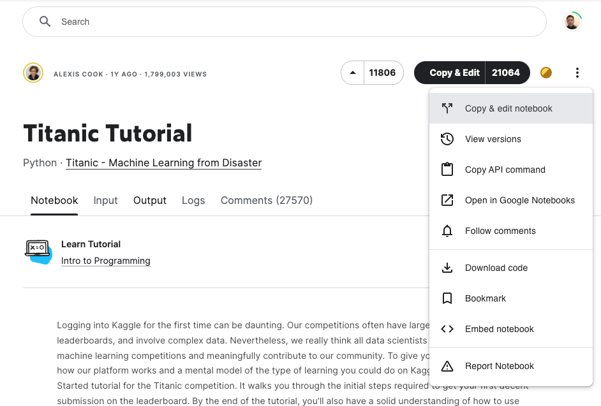
Task: Choose Embed notebook menu entry
Action: coord(511,329)
